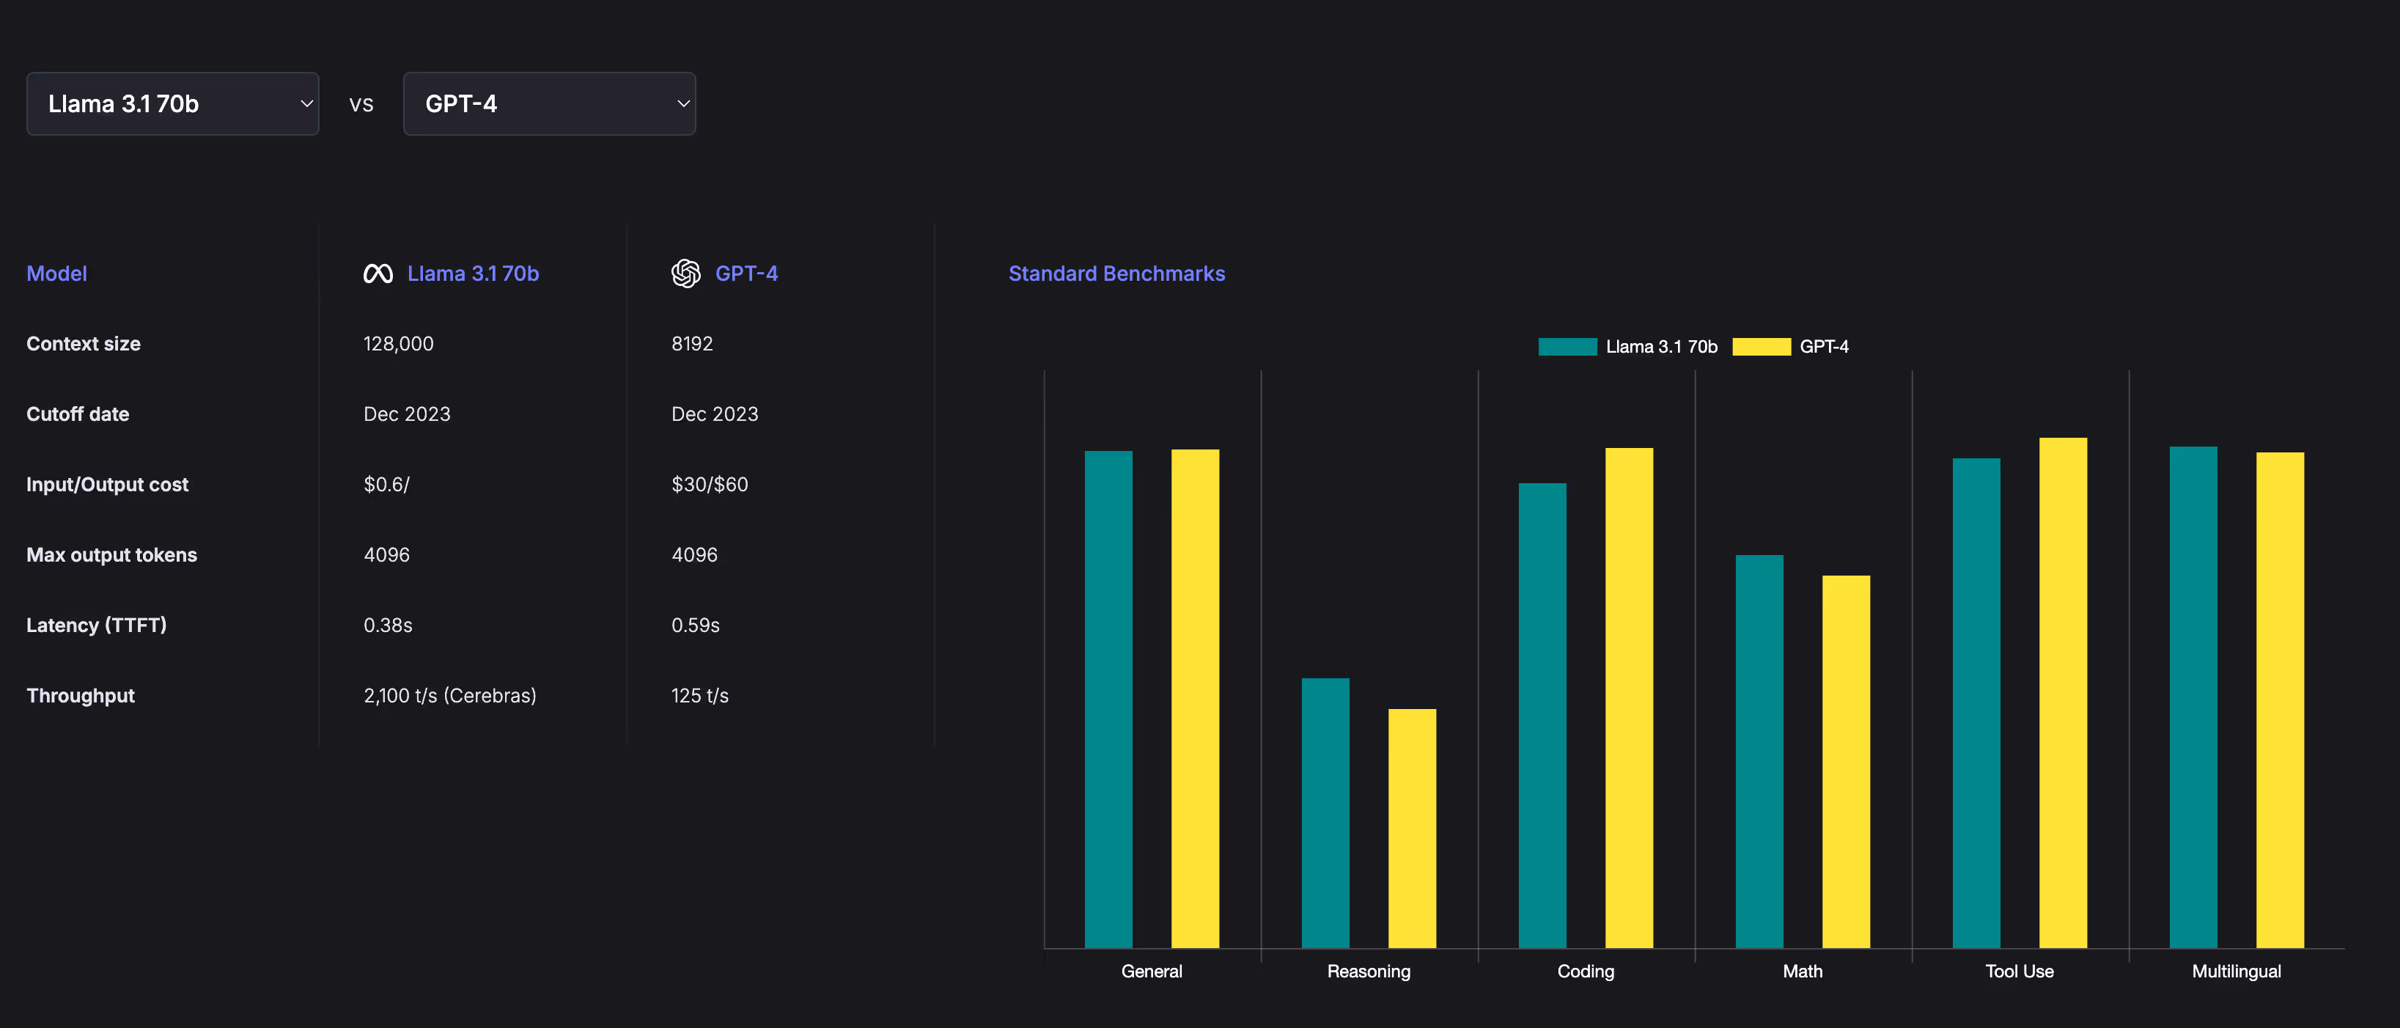
Task: Click the teal Math benchmark bar
Action: [x=1759, y=751]
